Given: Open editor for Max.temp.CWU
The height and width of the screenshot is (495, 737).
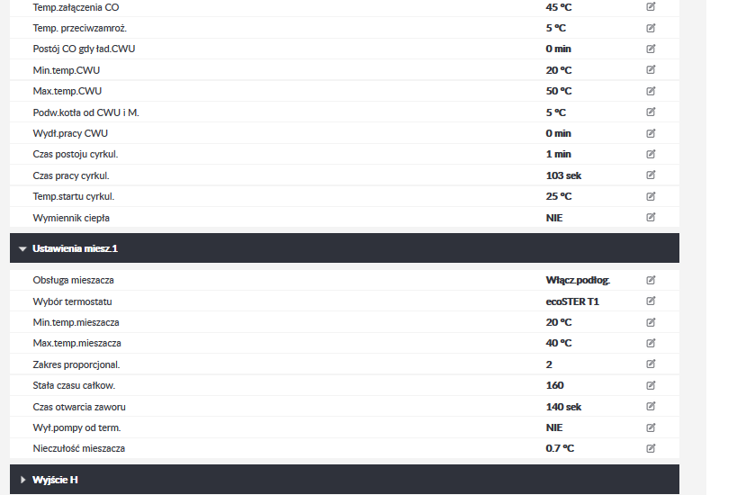Looking at the screenshot, I should click(x=651, y=91).
